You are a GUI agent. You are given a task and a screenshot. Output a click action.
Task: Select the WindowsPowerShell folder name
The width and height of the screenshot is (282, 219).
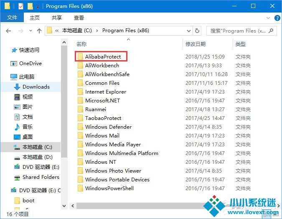tap(109, 188)
